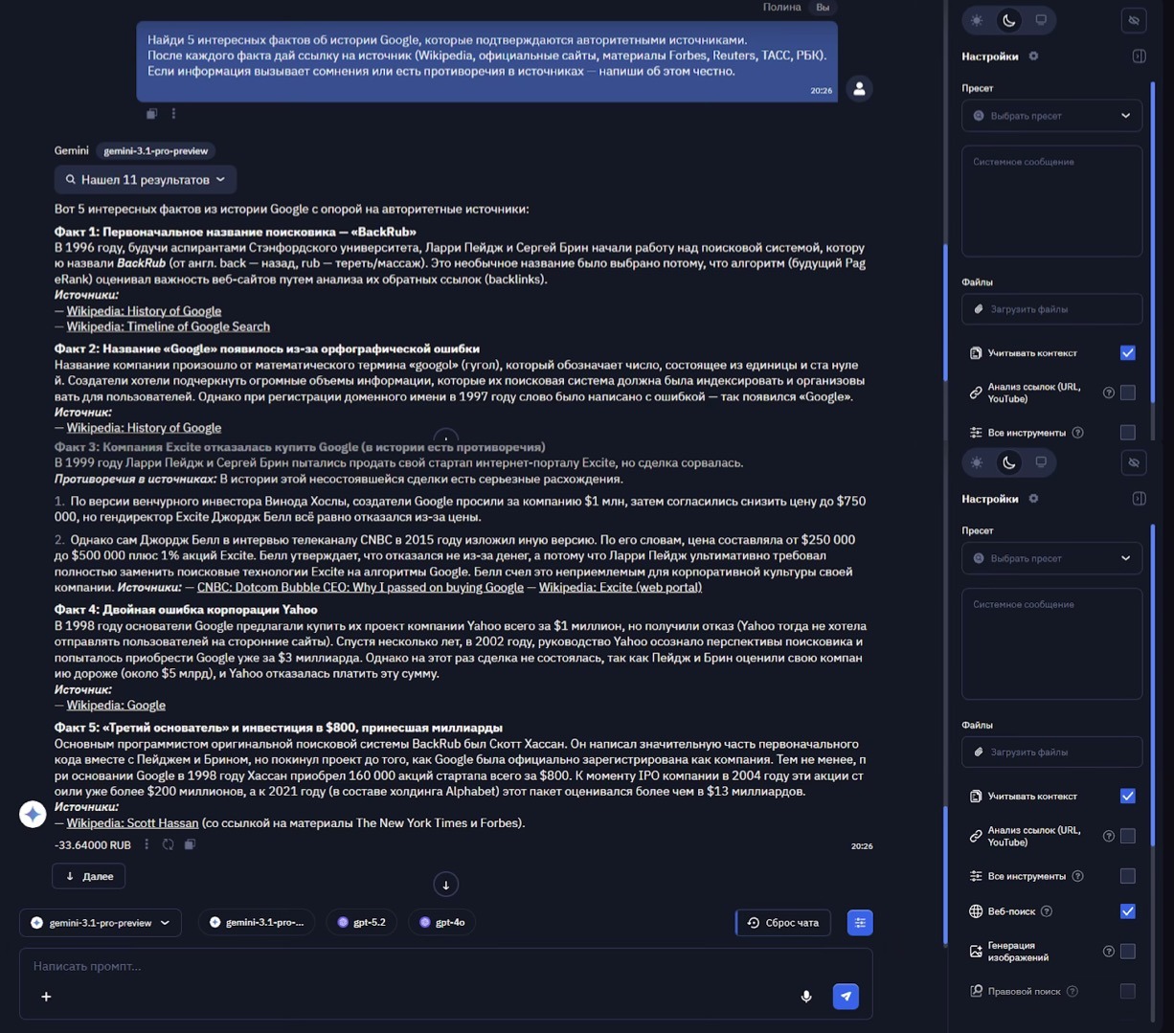Screen dimensions: 1174x1033
Task: Open Выбрать пресет dropdown in lower panel
Action: coord(1051,558)
